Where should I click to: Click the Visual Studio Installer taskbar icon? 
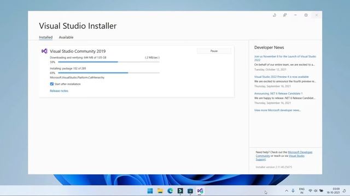click(200, 191)
